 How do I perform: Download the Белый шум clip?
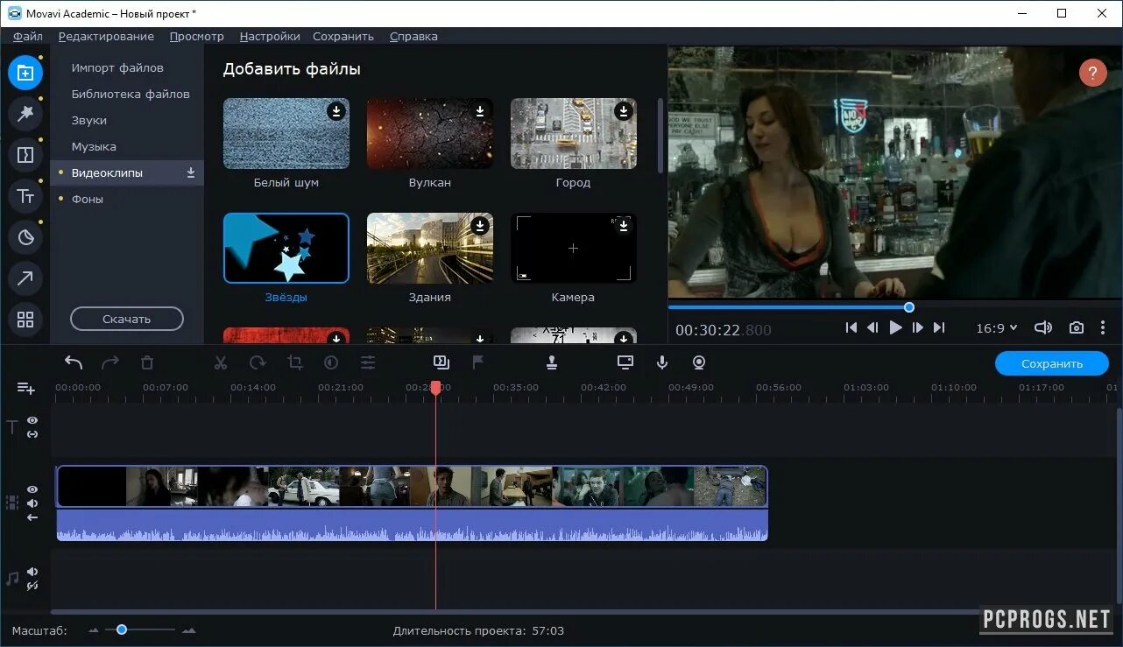[336, 111]
